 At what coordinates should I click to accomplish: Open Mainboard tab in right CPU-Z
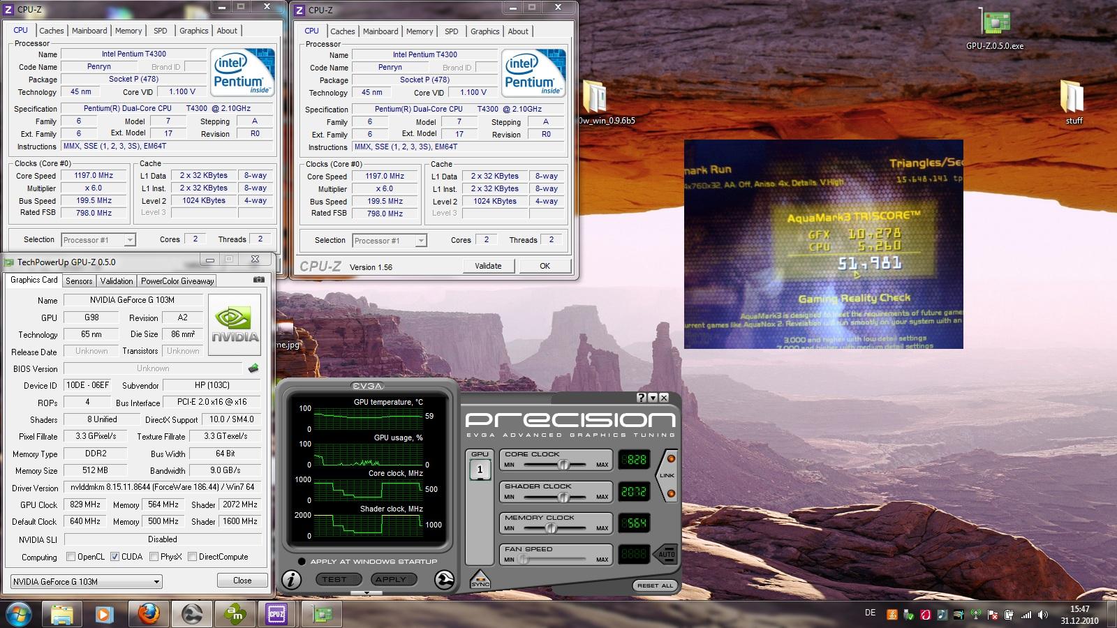(380, 31)
